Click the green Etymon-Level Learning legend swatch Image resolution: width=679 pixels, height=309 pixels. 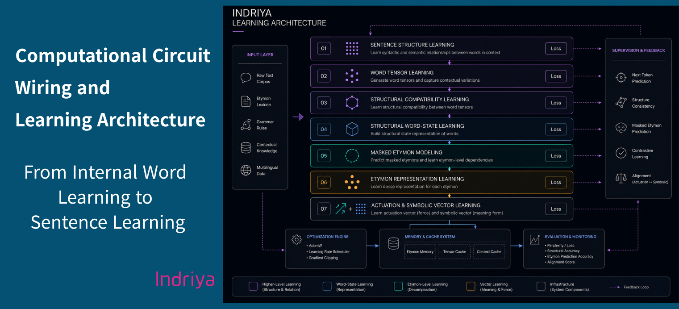(398, 286)
